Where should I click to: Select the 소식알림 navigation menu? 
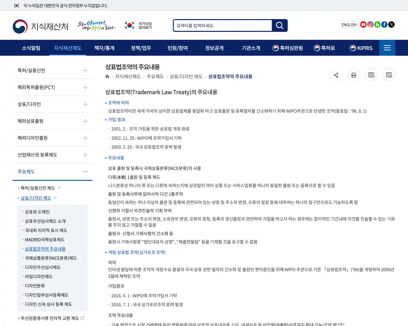(x=31, y=48)
